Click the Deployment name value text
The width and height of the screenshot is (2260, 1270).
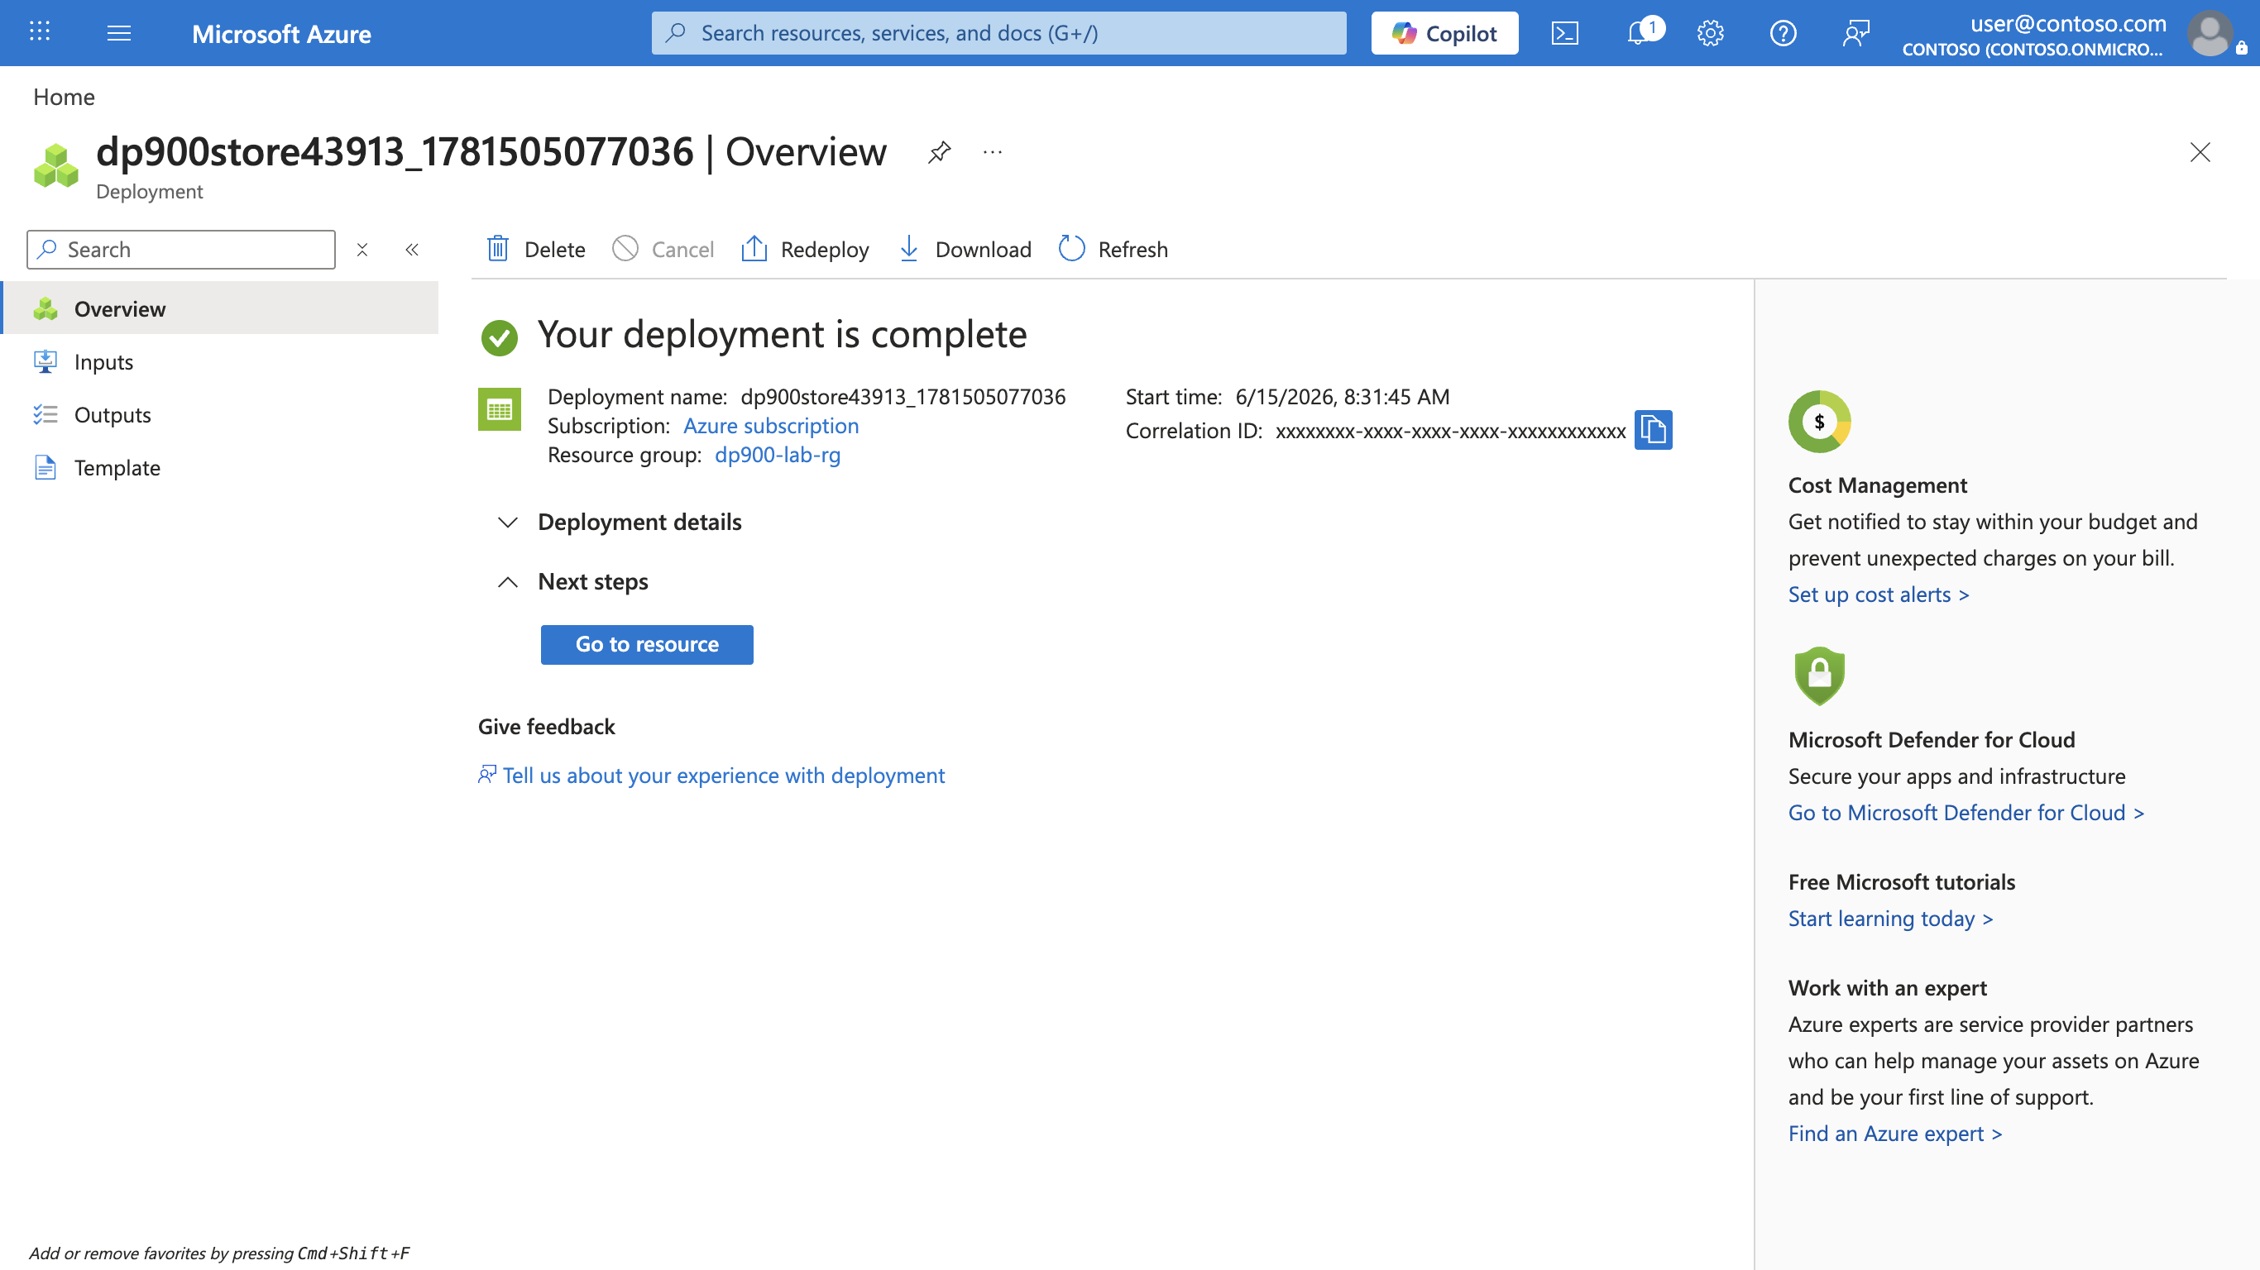(x=903, y=396)
